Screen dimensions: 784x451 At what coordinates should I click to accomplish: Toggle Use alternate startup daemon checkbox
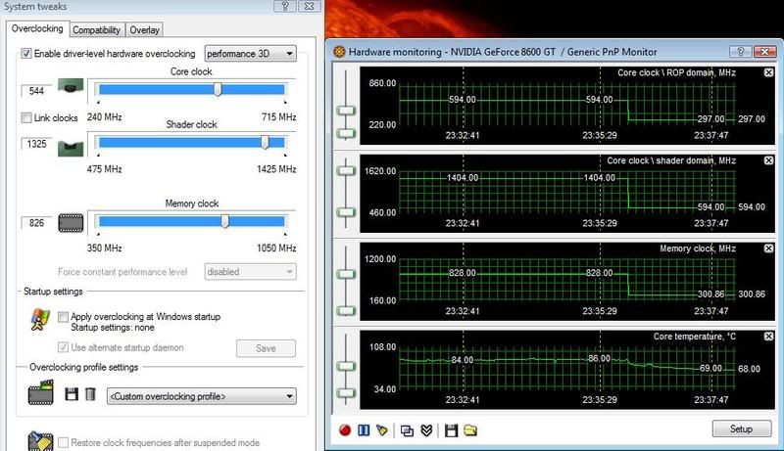point(63,347)
